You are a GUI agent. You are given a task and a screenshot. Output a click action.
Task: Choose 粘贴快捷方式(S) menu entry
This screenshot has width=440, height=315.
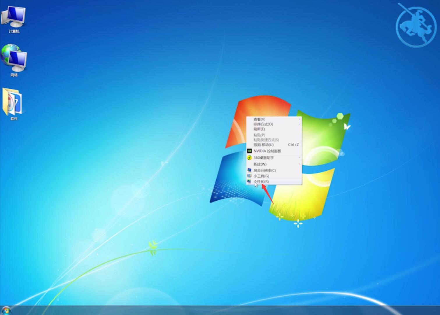point(274,140)
